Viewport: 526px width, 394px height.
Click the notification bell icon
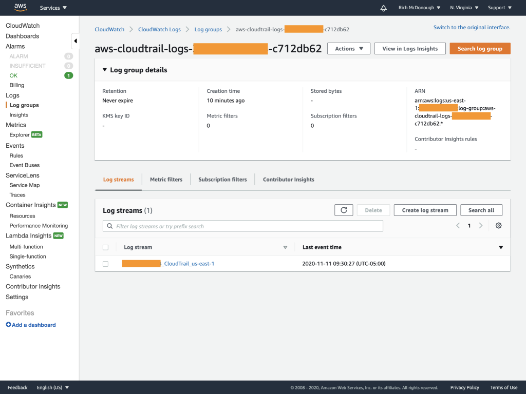[x=383, y=7]
